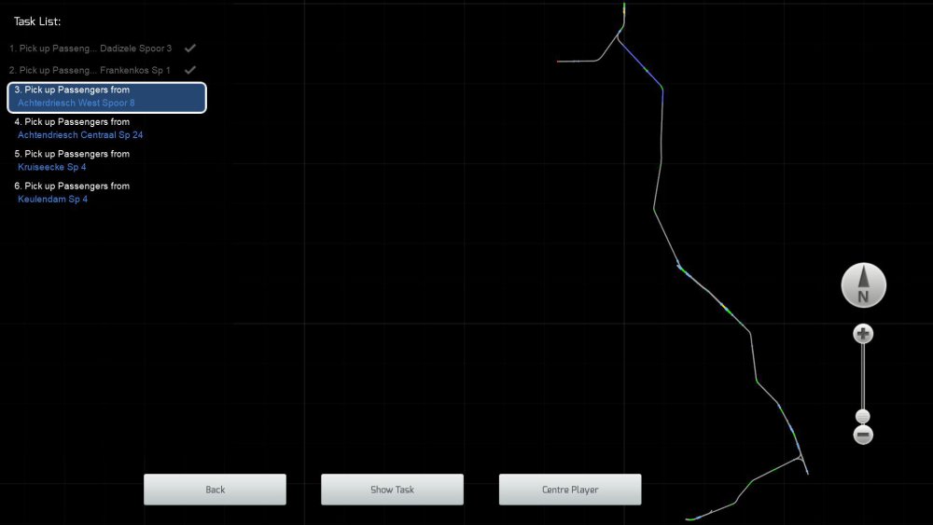The height and width of the screenshot is (525, 933).
Task: Click the Centre Player button
Action: 570,490
